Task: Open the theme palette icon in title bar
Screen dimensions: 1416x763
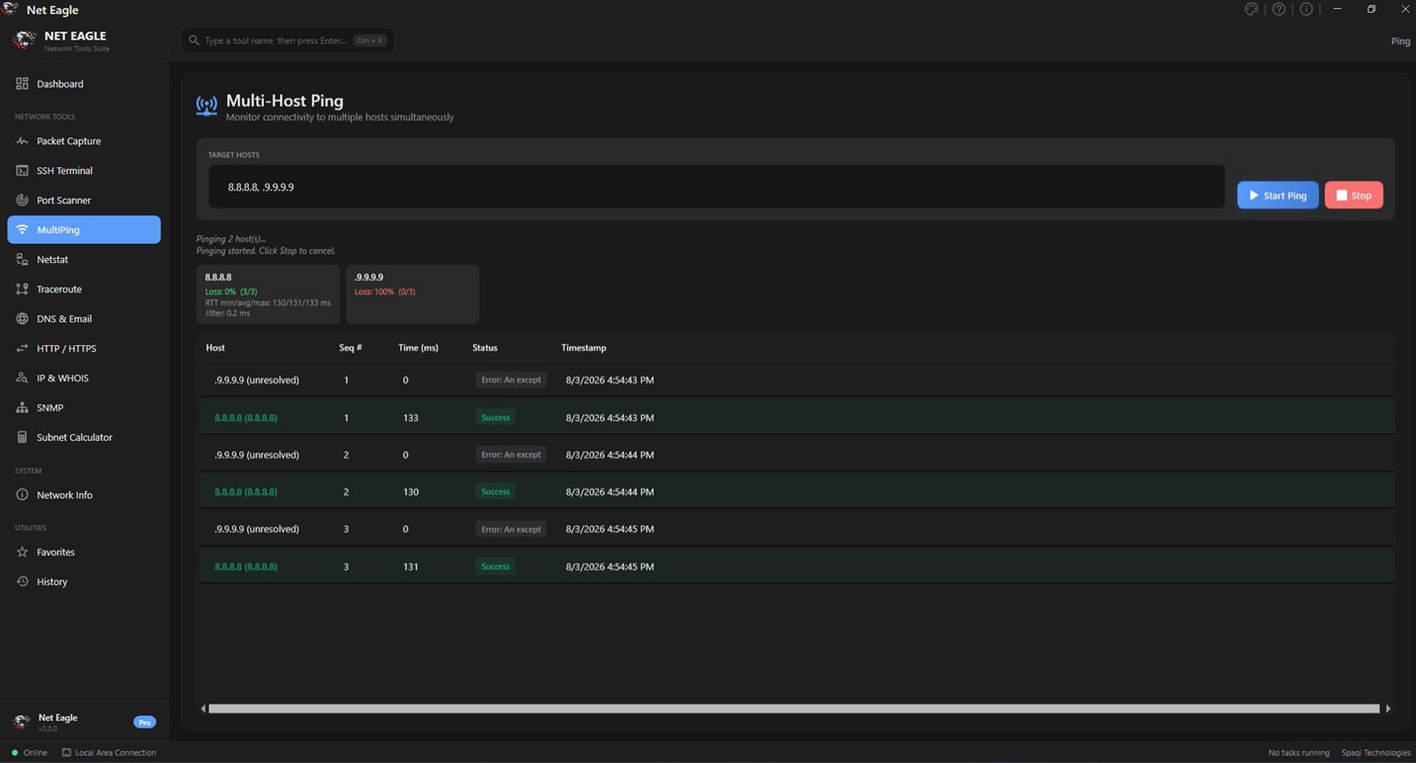Action: pos(1251,9)
